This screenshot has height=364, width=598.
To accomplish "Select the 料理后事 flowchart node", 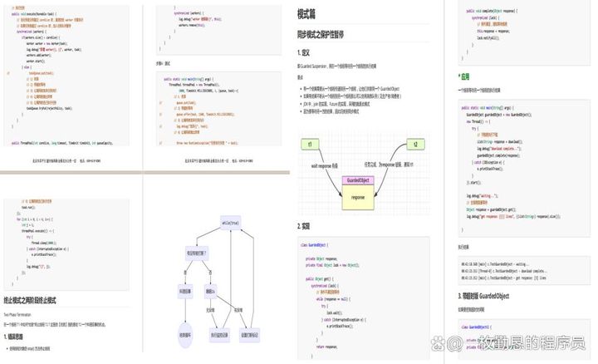I will (x=185, y=291).
